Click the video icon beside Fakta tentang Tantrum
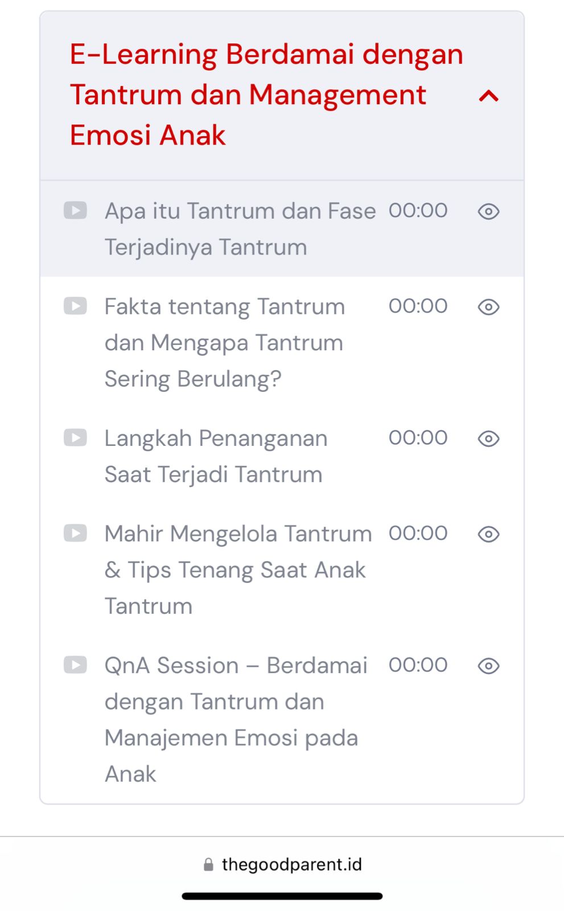The width and height of the screenshot is (564, 911). [x=75, y=306]
